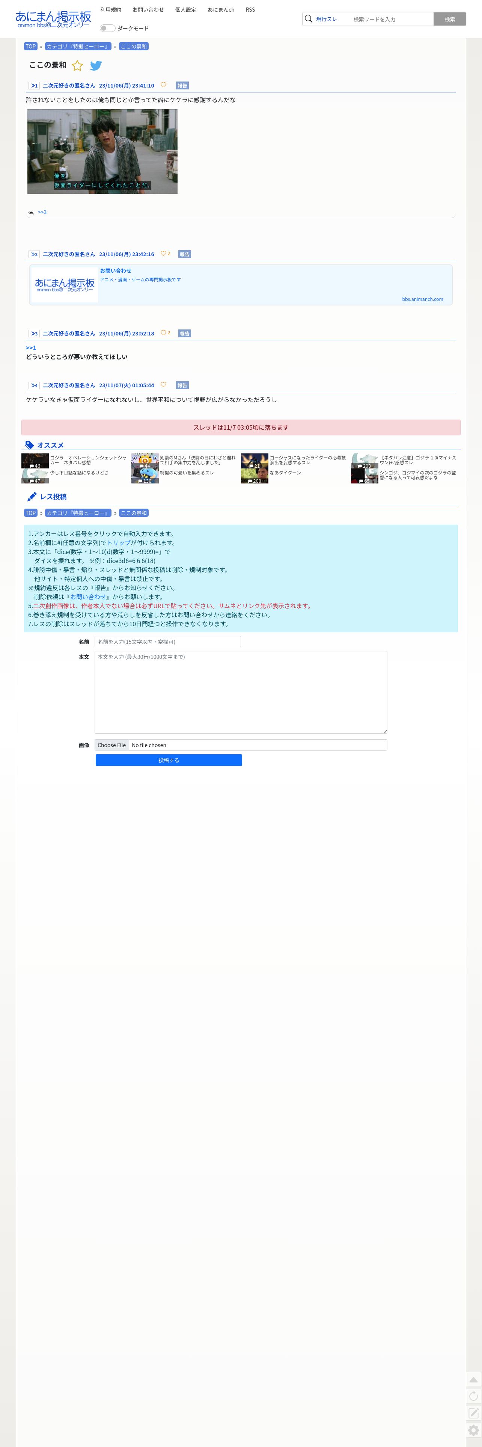Like post 4 with heart icon
The width and height of the screenshot is (482, 1447).
163,385
